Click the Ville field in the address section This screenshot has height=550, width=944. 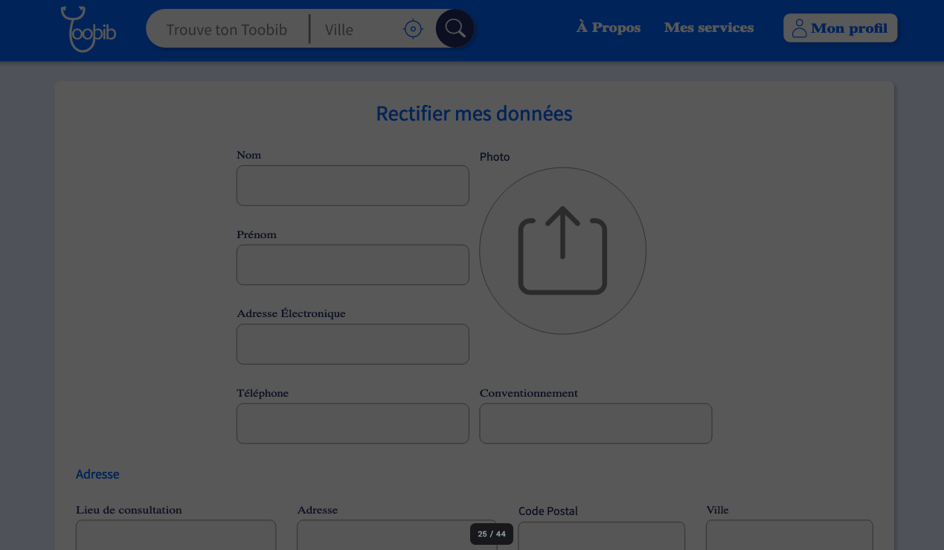(x=789, y=536)
